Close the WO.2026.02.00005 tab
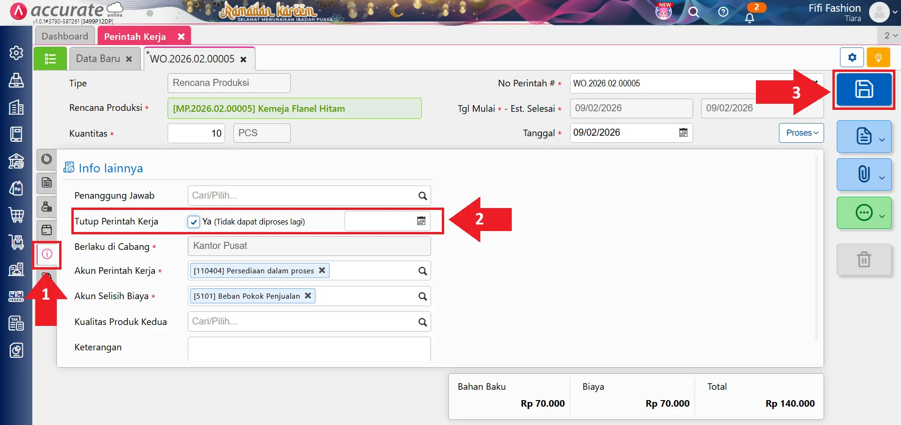 coord(243,60)
